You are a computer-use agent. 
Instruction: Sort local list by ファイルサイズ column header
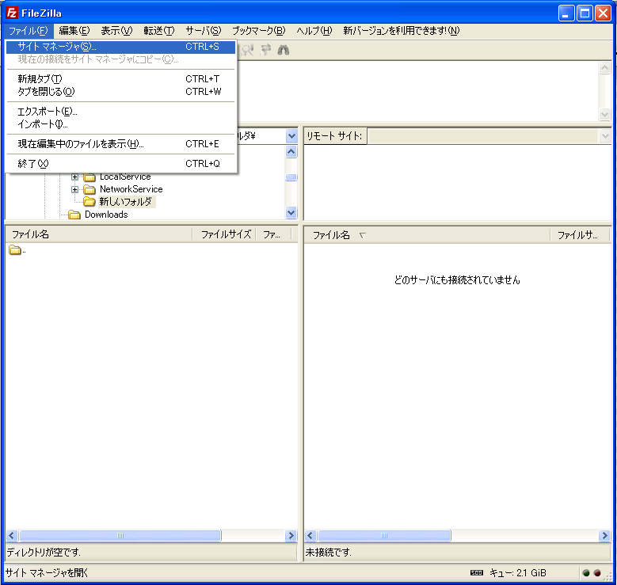point(224,234)
